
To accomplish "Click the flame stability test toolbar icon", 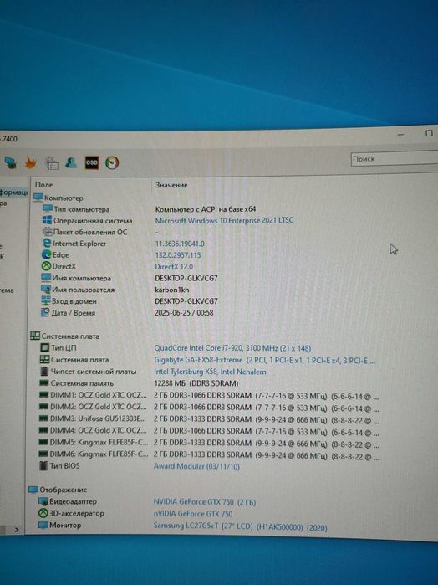I will coord(31,162).
